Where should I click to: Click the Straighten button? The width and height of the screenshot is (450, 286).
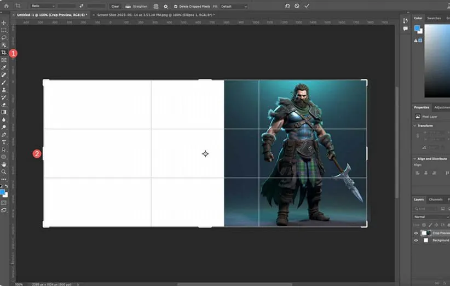click(x=137, y=6)
